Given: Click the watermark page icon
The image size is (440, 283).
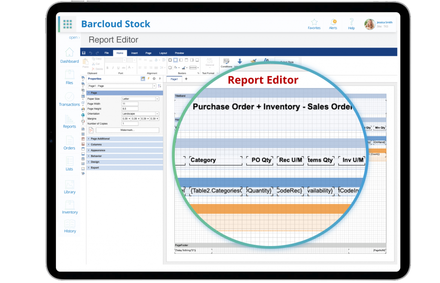Looking at the screenshot, I should (x=91, y=130).
